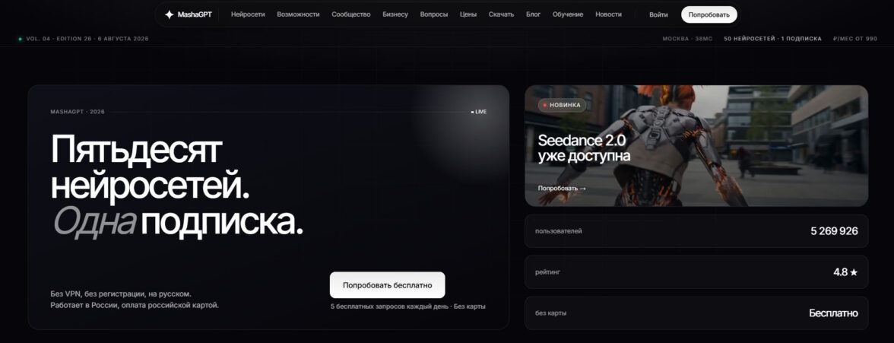Image resolution: width=894 pixels, height=343 pixels.
Task: Open the Вопросы navigation item
Action: coord(434,14)
